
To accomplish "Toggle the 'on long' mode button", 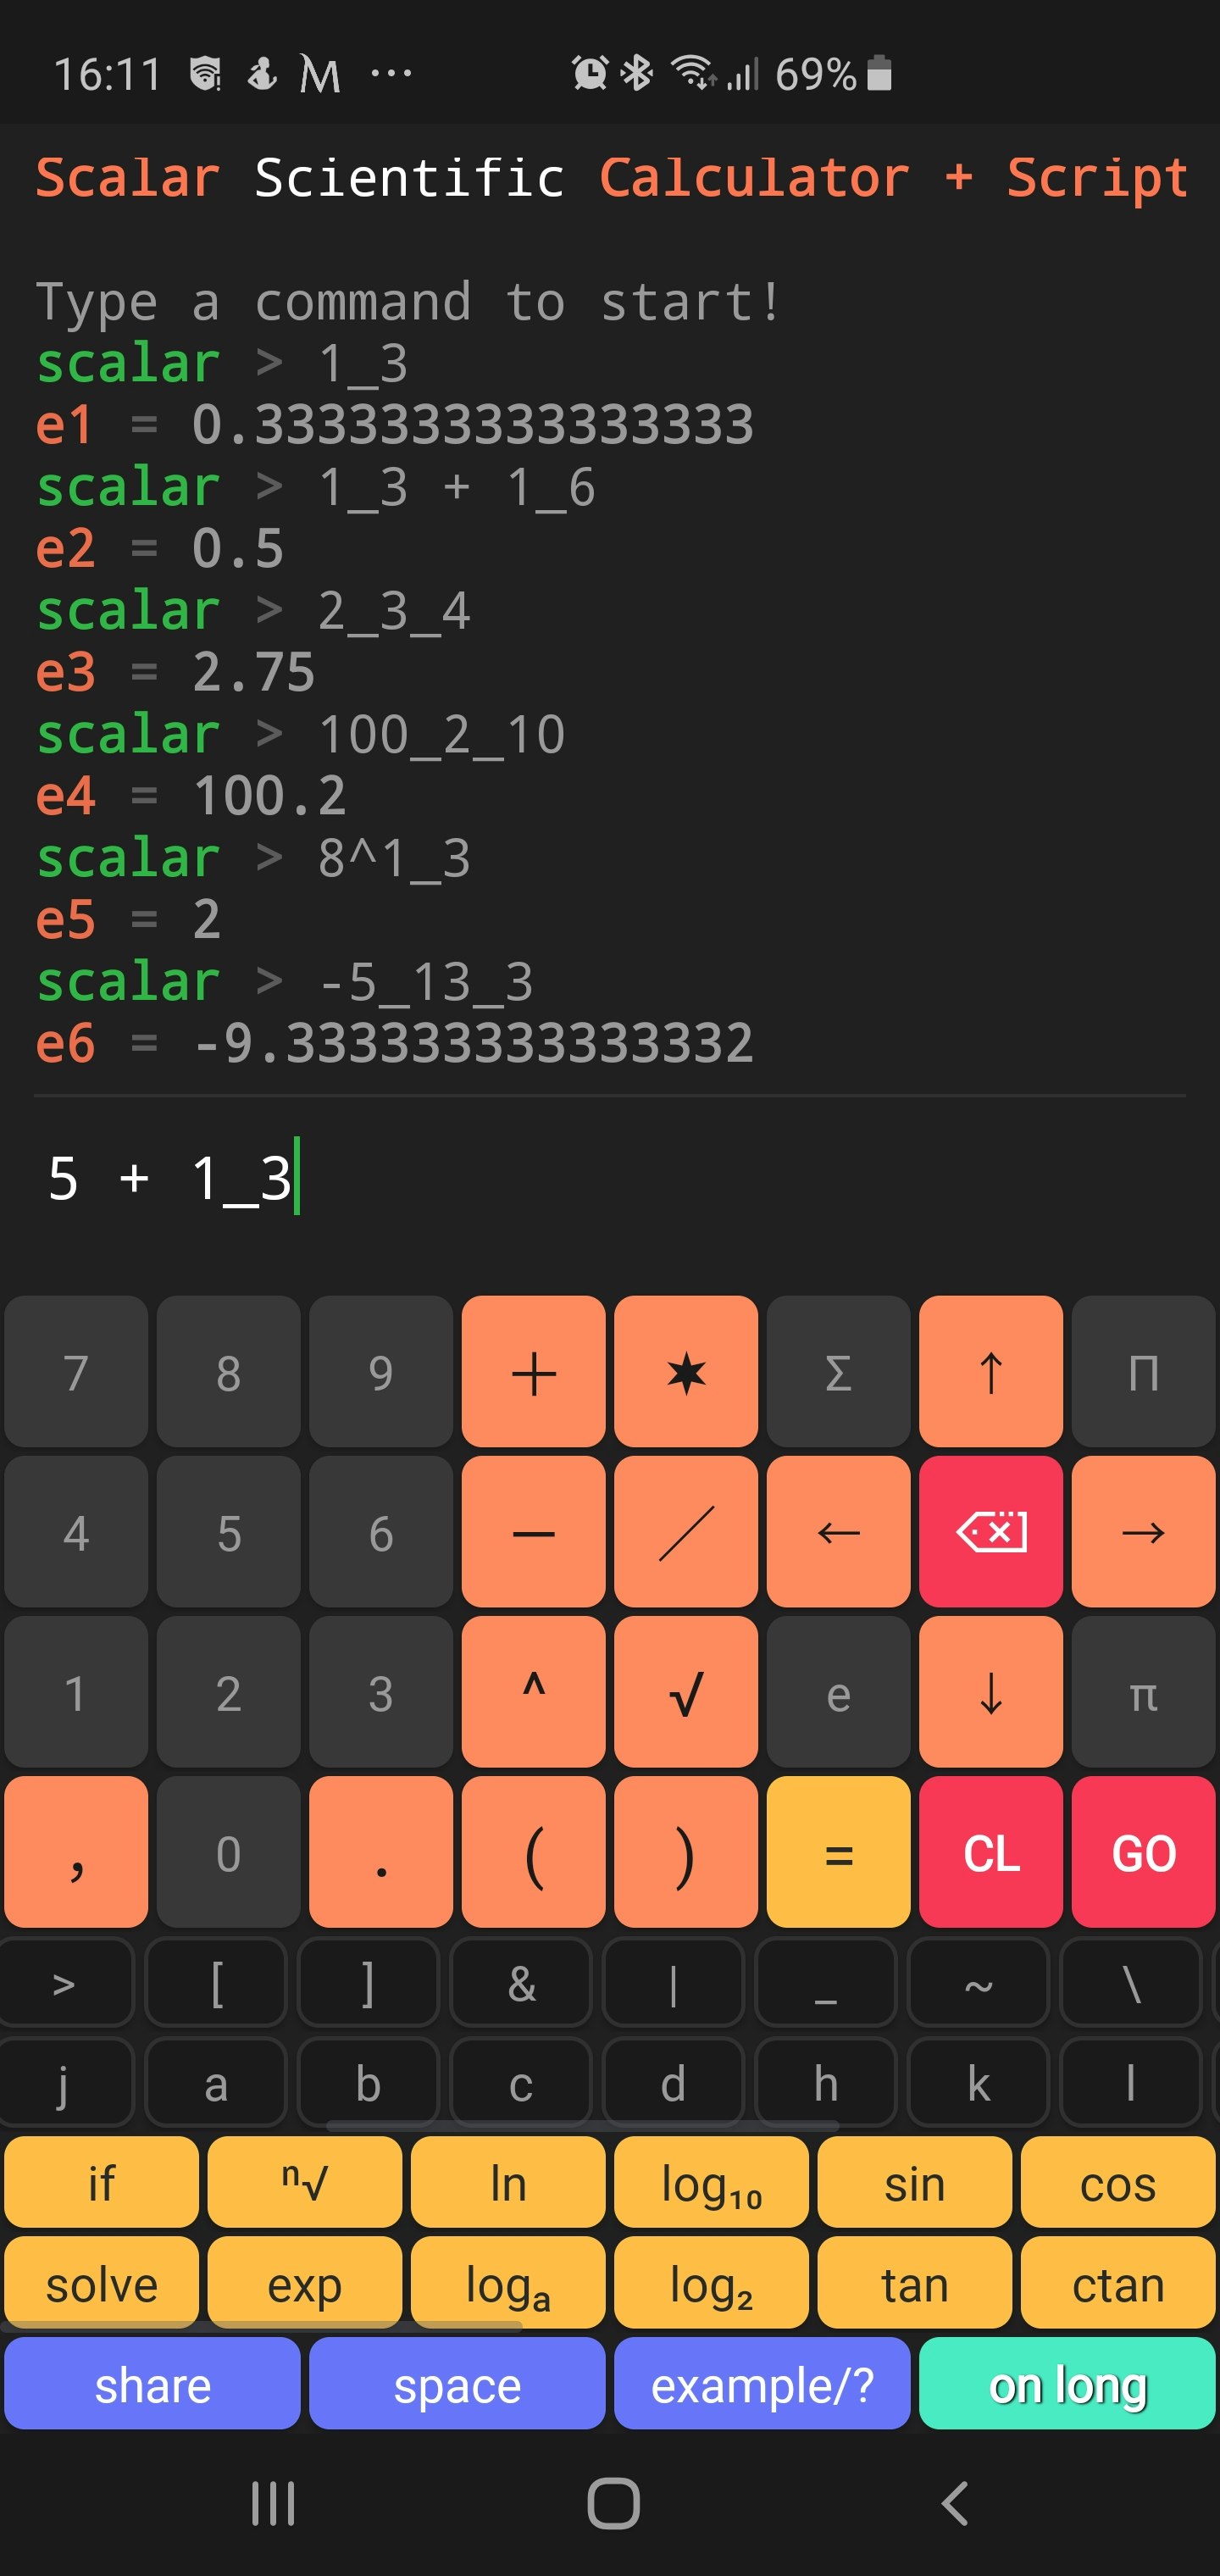I will click(1067, 2382).
